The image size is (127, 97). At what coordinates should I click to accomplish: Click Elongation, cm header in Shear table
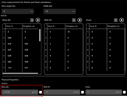(114, 26)
